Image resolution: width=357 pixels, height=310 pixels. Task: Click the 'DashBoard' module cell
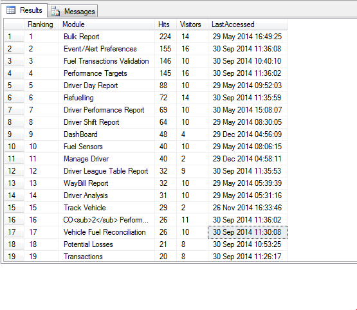click(107, 134)
